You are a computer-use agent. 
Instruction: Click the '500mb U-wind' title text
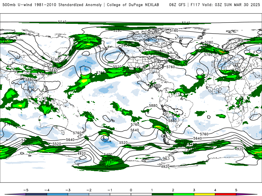[17, 5]
